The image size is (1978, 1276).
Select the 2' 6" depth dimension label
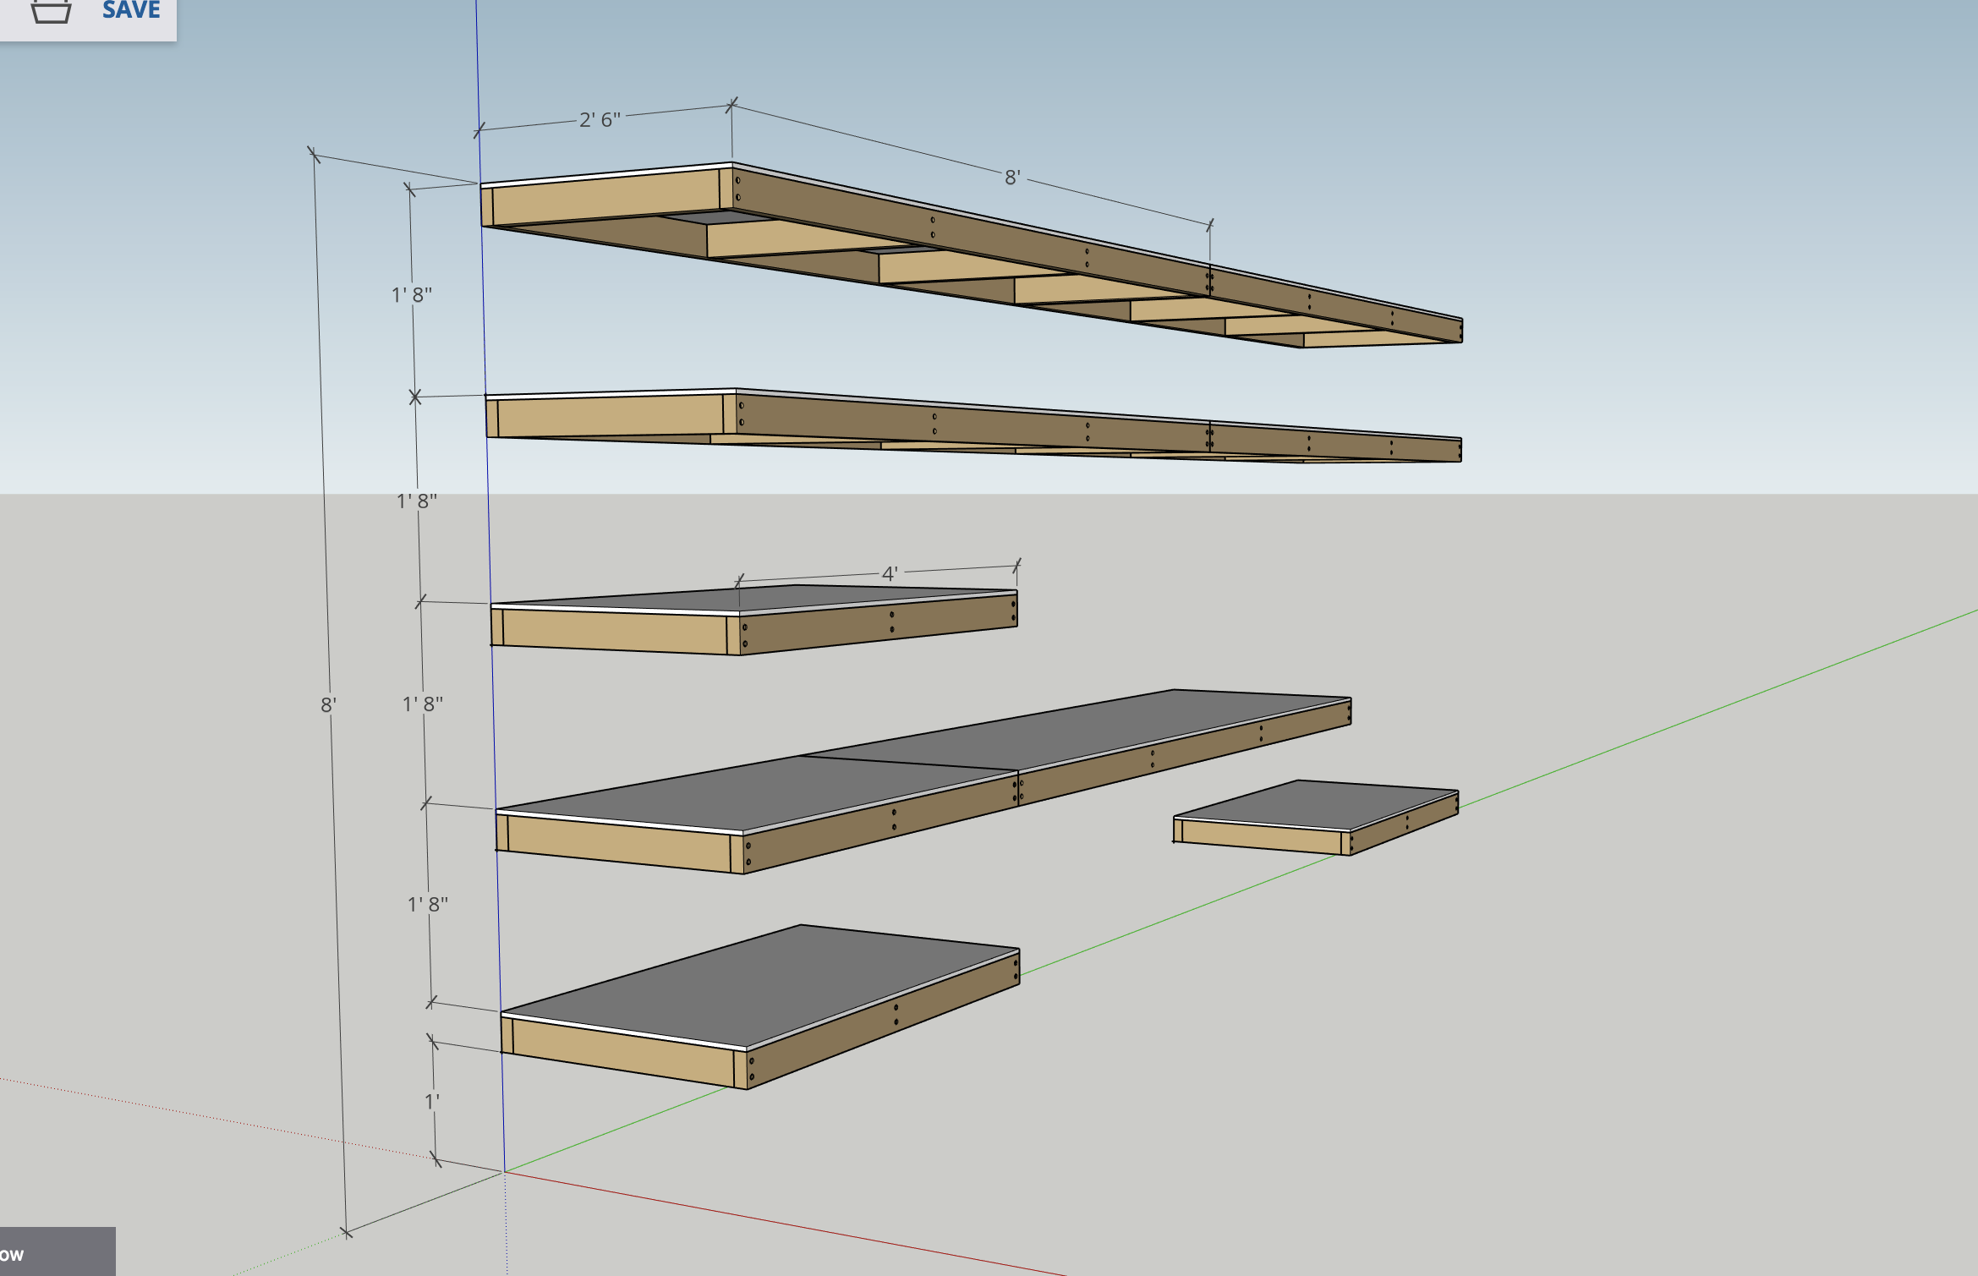click(x=600, y=120)
